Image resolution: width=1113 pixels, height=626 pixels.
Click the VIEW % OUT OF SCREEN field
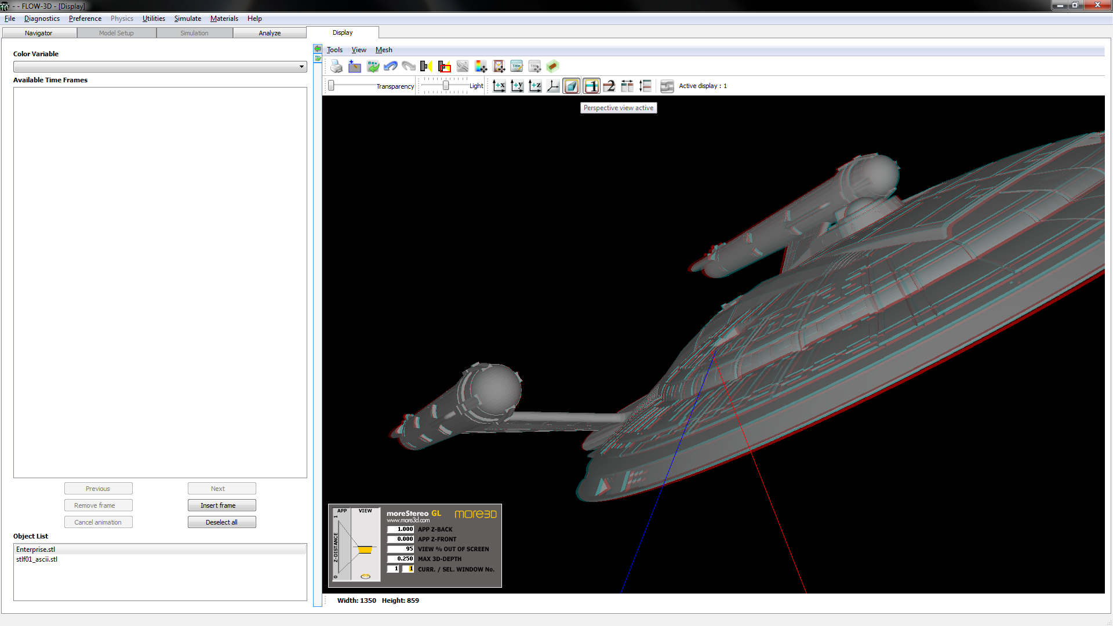click(x=401, y=549)
